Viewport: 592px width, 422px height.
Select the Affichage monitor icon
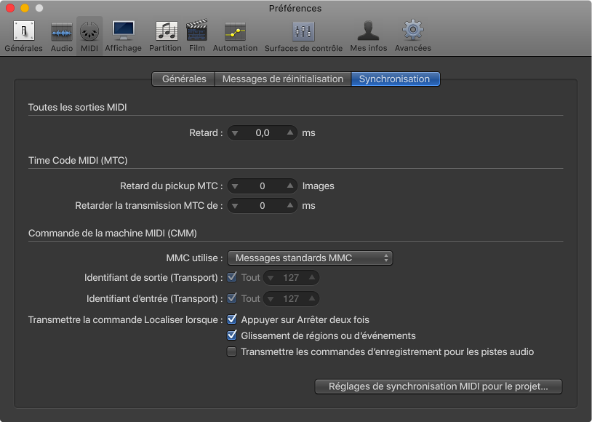pos(123,32)
